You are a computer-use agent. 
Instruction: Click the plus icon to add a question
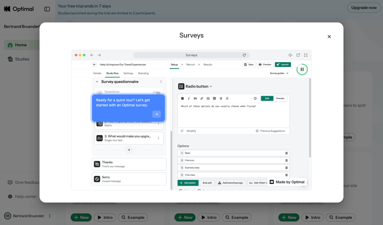[x=129, y=150]
